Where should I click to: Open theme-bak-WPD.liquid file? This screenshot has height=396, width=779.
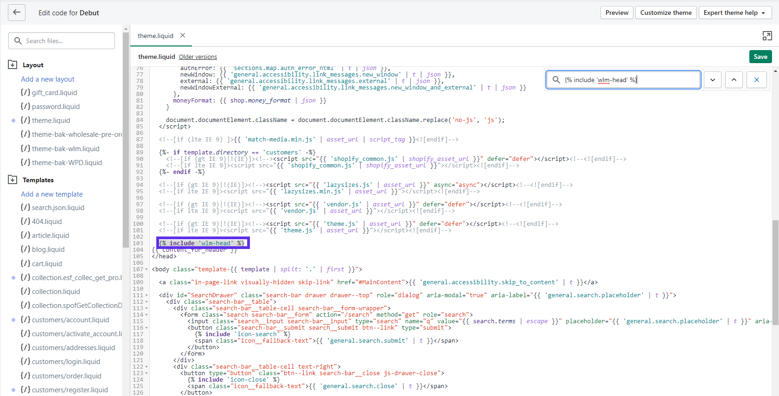coord(61,163)
